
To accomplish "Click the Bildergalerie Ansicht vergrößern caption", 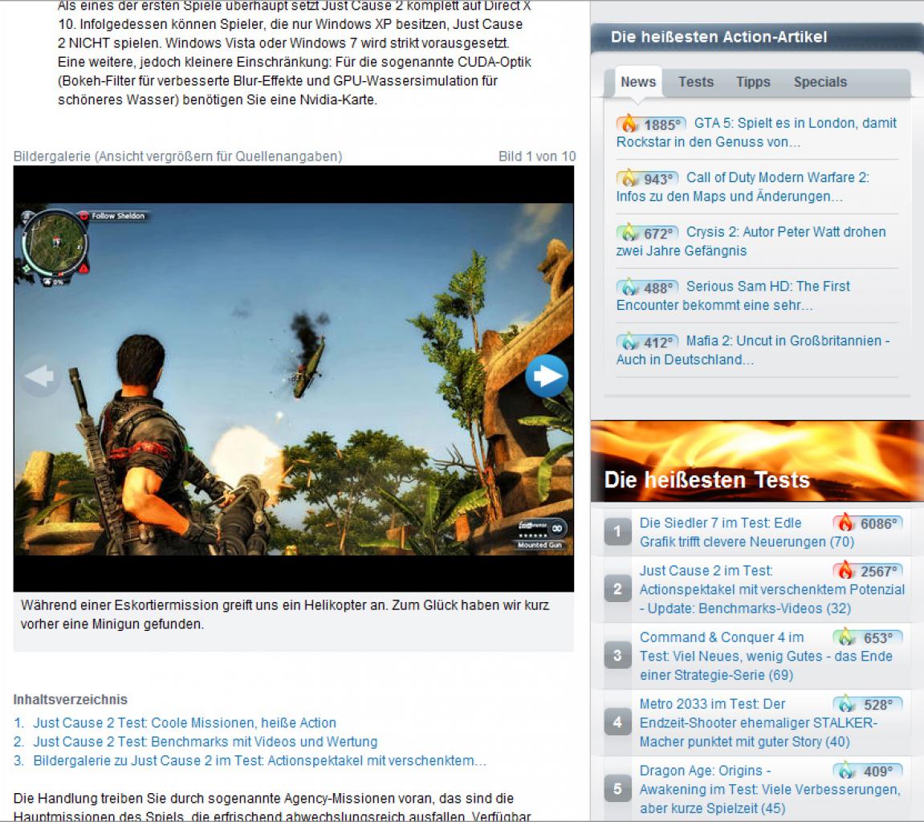I will tap(178, 157).
